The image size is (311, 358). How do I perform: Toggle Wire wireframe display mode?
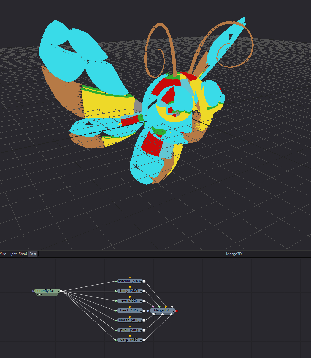coord(3,254)
